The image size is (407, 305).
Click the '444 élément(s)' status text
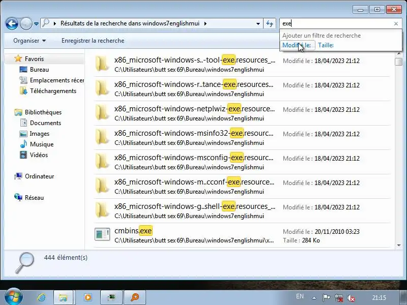[x=66, y=258]
